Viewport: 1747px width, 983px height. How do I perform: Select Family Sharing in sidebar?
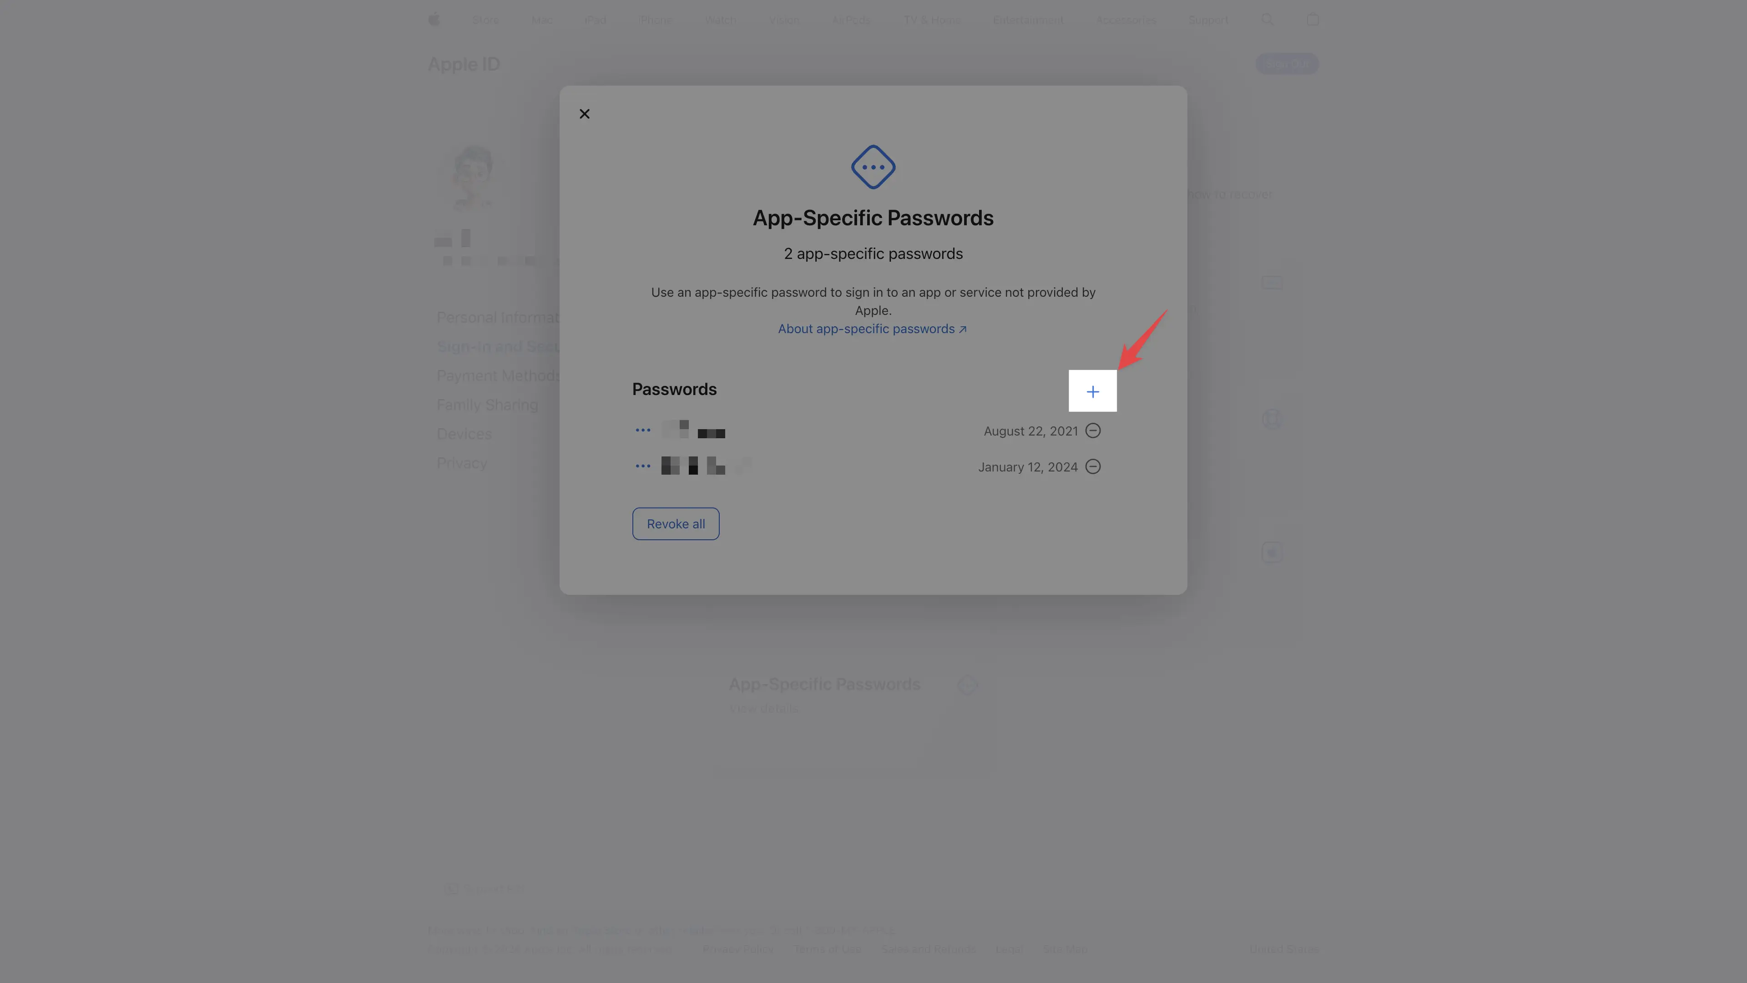pyautogui.click(x=488, y=405)
